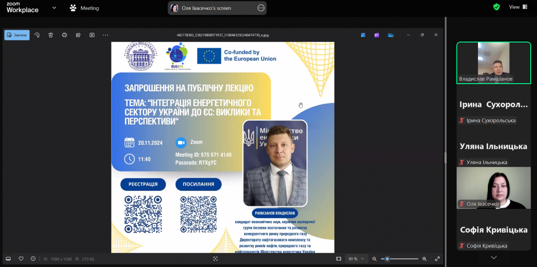This screenshot has height=267, width=537.
Task: Click the Змінити button to edit the image
Action: pyautogui.click(x=17, y=35)
